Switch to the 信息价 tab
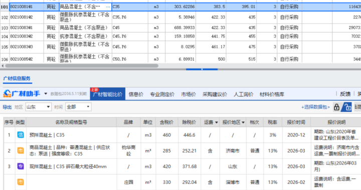The image size is (361, 190). (x=136, y=94)
